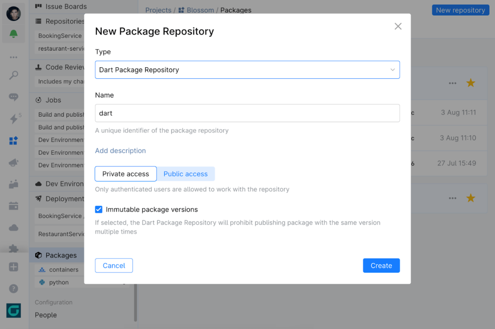Switch to Public access option
495x329 pixels.
(x=186, y=174)
